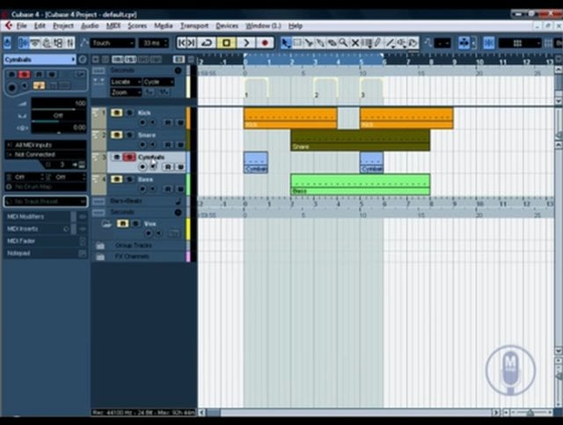The width and height of the screenshot is (563, 425).
Task: Go to next marker button
Action: click(x=192, y=43)
